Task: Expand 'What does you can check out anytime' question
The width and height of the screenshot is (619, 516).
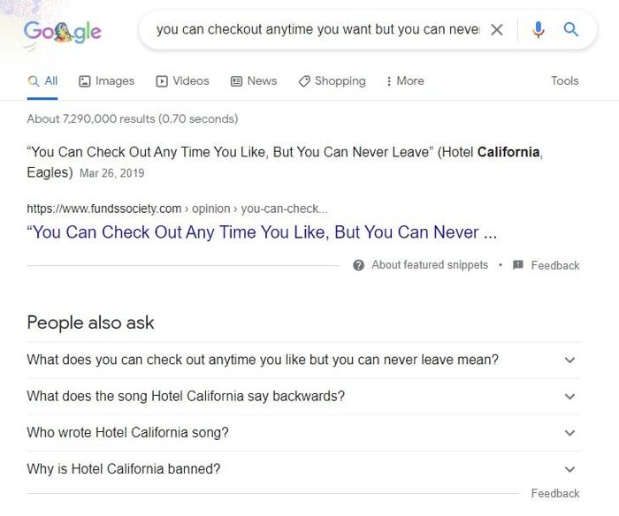Action: point(303,360)
